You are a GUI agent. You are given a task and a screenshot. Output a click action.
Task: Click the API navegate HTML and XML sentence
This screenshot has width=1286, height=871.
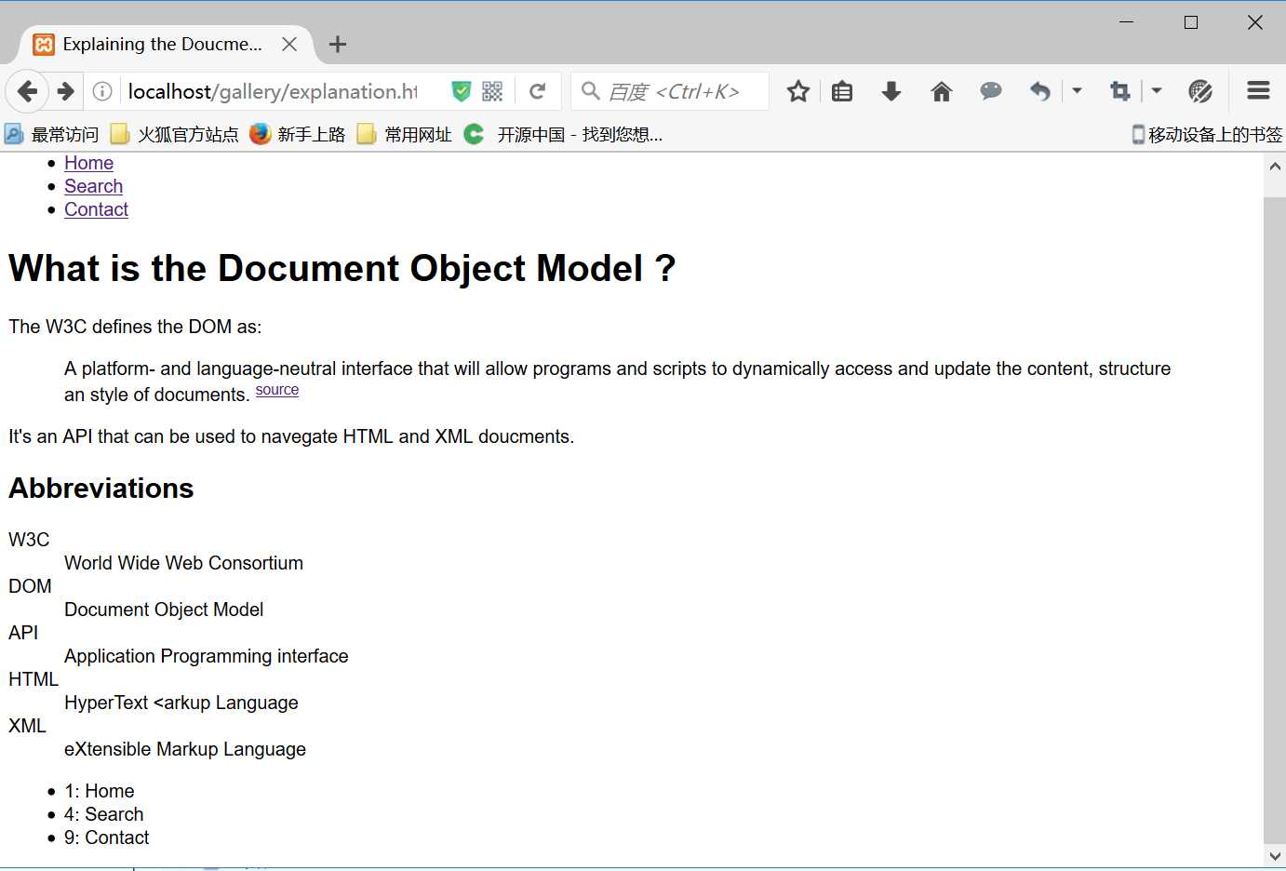[x=291, y=436]
